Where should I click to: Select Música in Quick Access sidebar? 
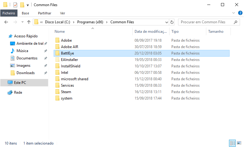pyautogui.click(x=22, y=51)
